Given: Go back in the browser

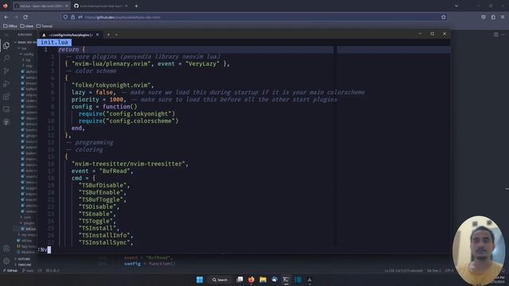Looking at the screenshot, I should pos(6,17).
